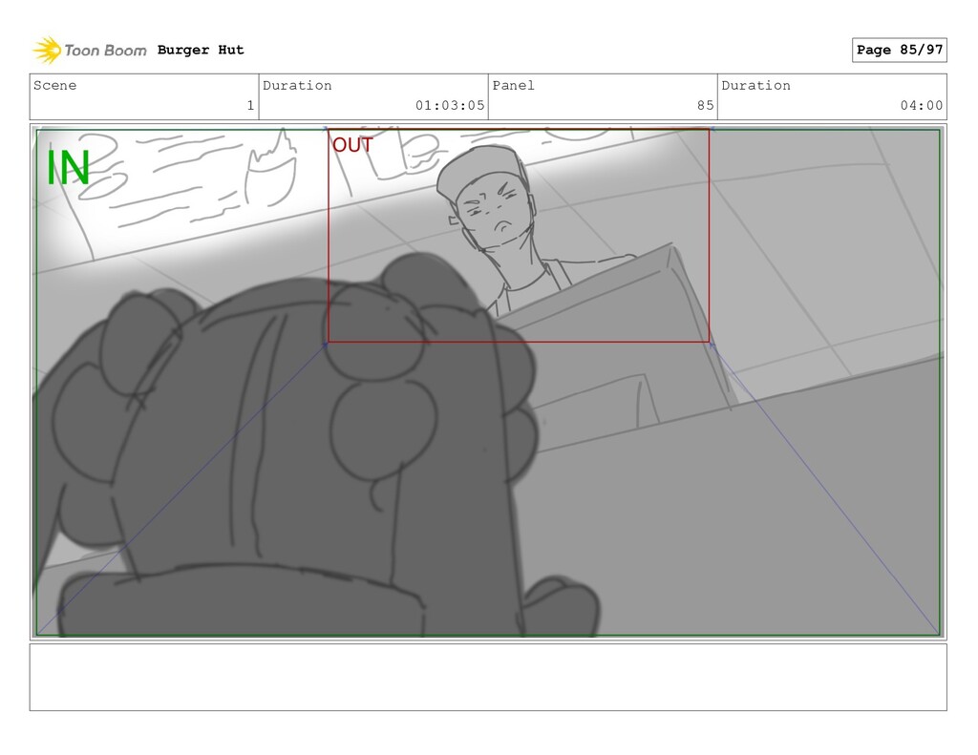Click the Scene label

coord(54,85)
